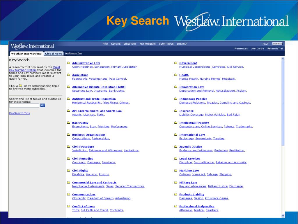The image size is (298, 224).
Task: Open the Full Faith and Credit link
Action: click(x=95, y=210)
